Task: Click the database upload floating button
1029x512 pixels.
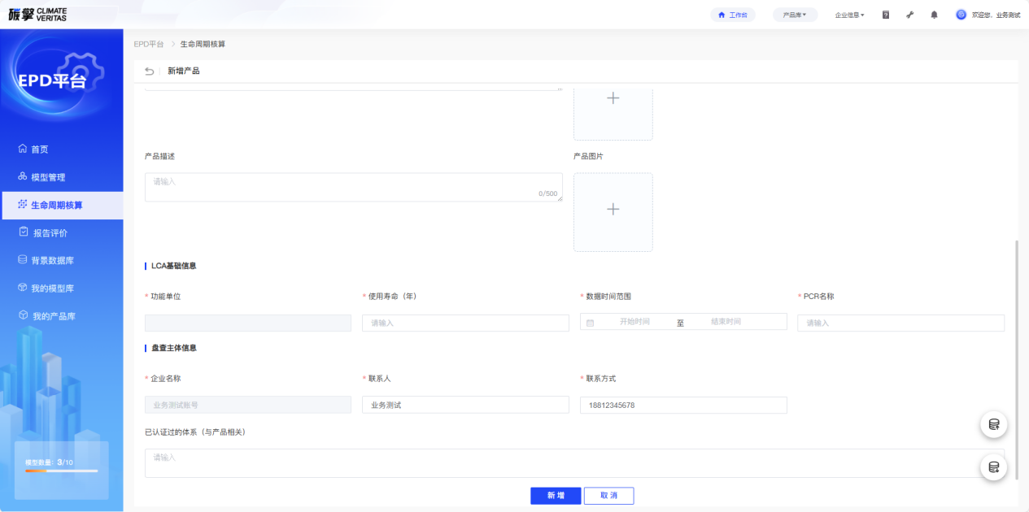Action: tap(993, 424)
